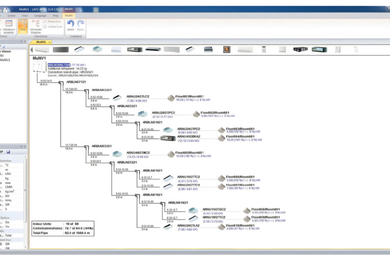
Task: Switch to Tree view mode
Action: [23, 25]
